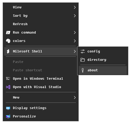Click the Nilesoft Shell logo icon
131x124 pixels.
(x=8, y=51)
